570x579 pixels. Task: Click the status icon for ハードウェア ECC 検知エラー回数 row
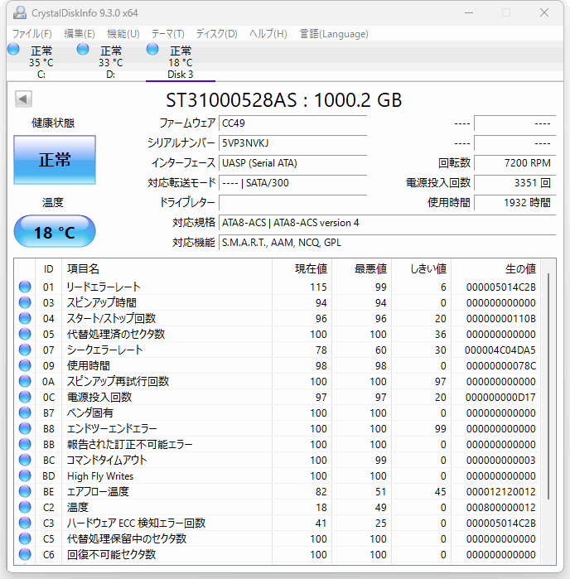pyautogui.click(x=25, y=523)
